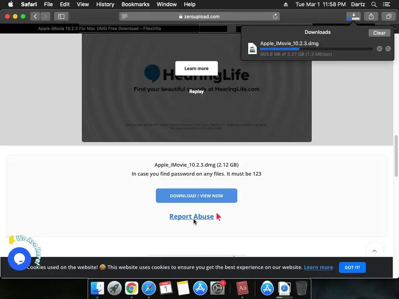Go back to previous page

click(x=35, y=16)
